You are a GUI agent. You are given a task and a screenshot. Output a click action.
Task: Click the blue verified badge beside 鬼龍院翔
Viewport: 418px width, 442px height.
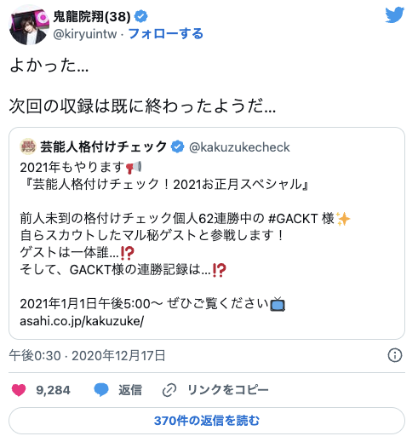point(140,16)
